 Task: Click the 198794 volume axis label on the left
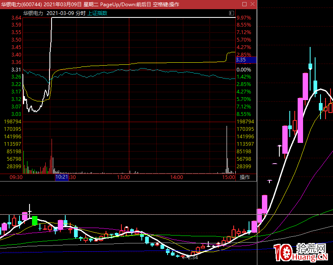[x=12, y=122]
